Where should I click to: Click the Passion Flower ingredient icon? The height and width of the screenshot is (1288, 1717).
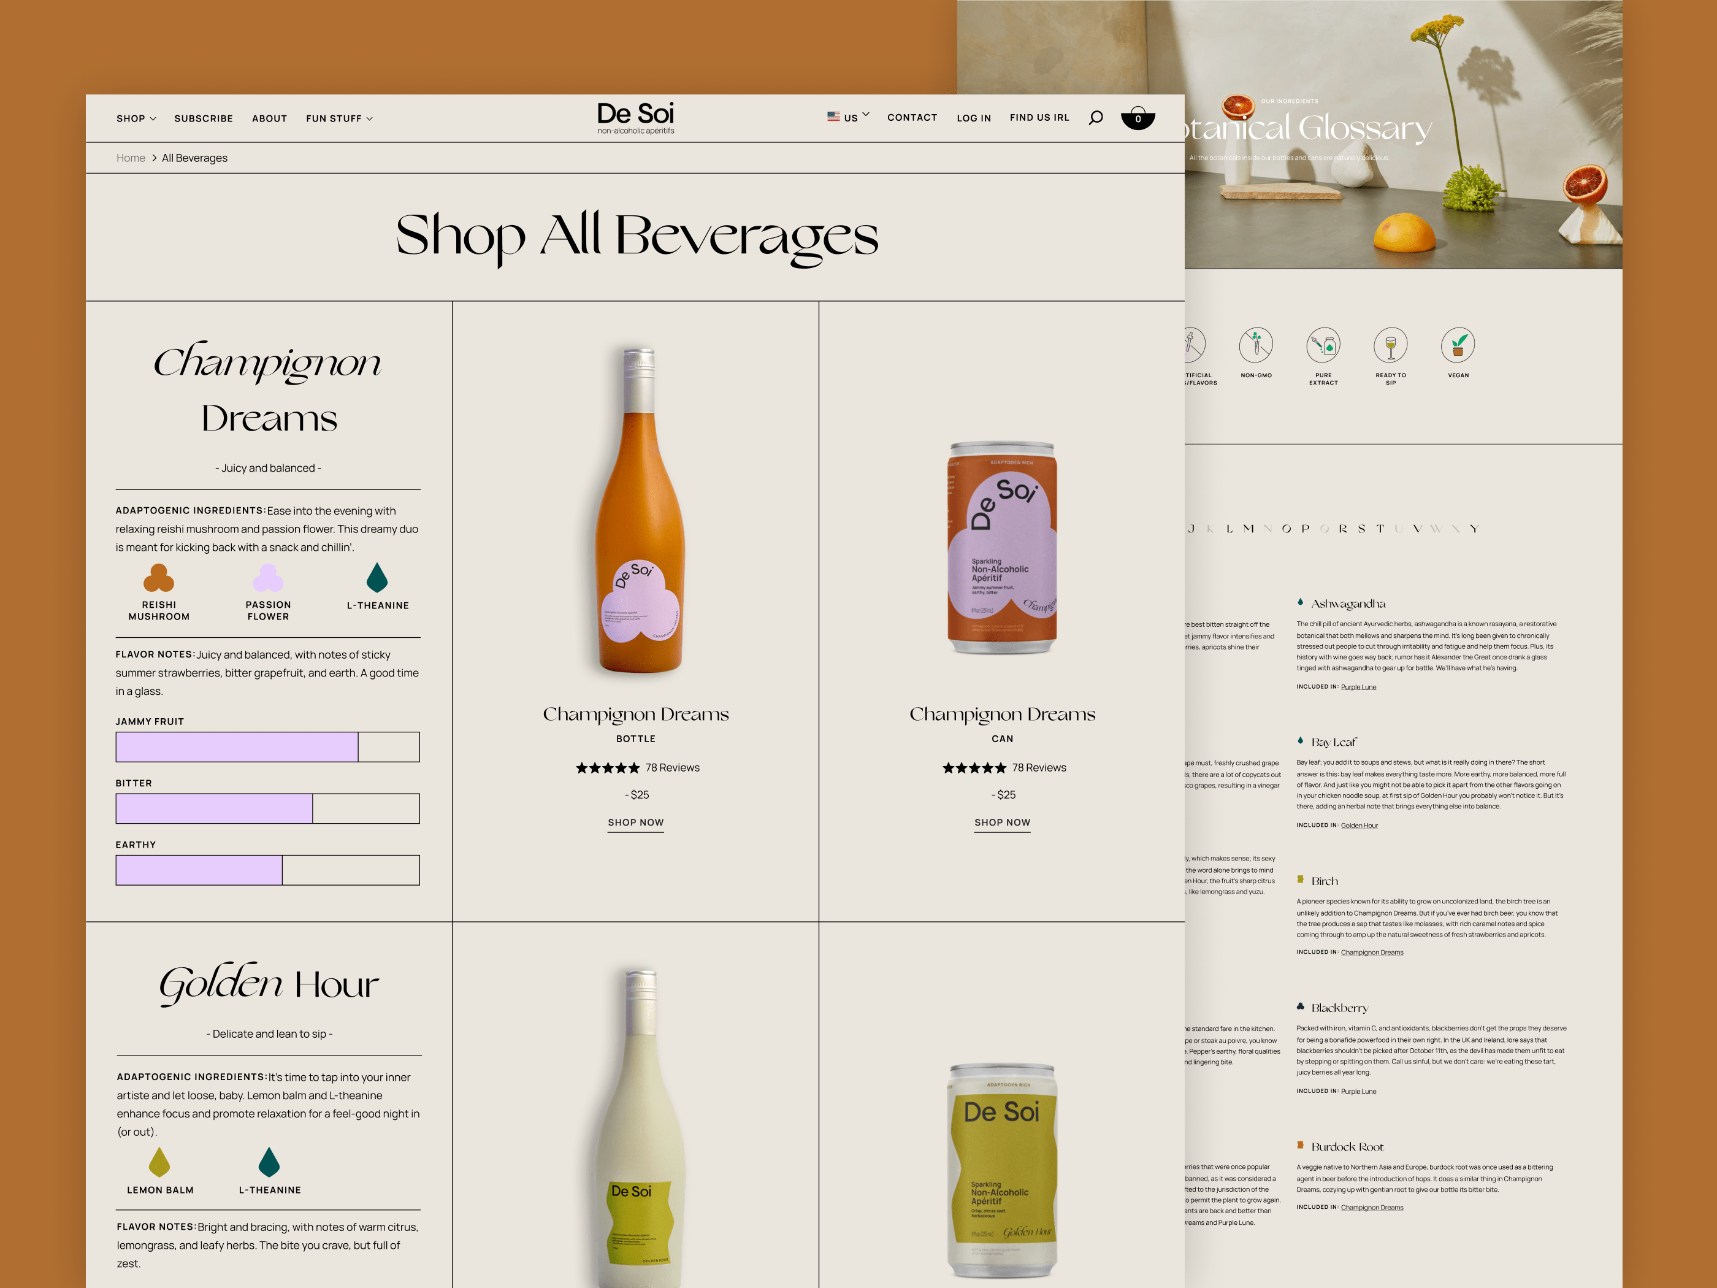(268, 578)
